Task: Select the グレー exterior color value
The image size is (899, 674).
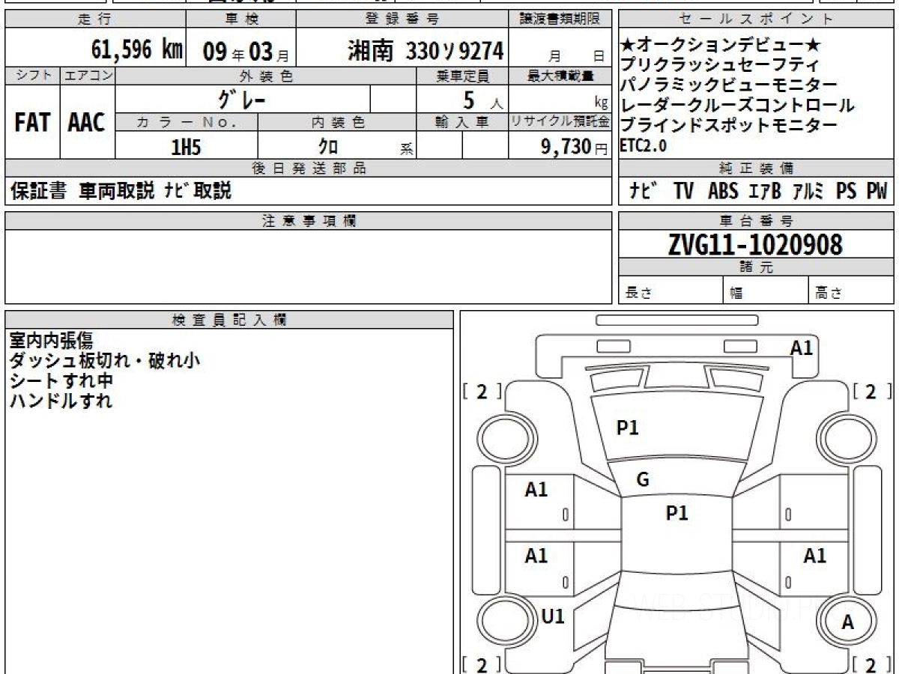Action: point(243,99)
